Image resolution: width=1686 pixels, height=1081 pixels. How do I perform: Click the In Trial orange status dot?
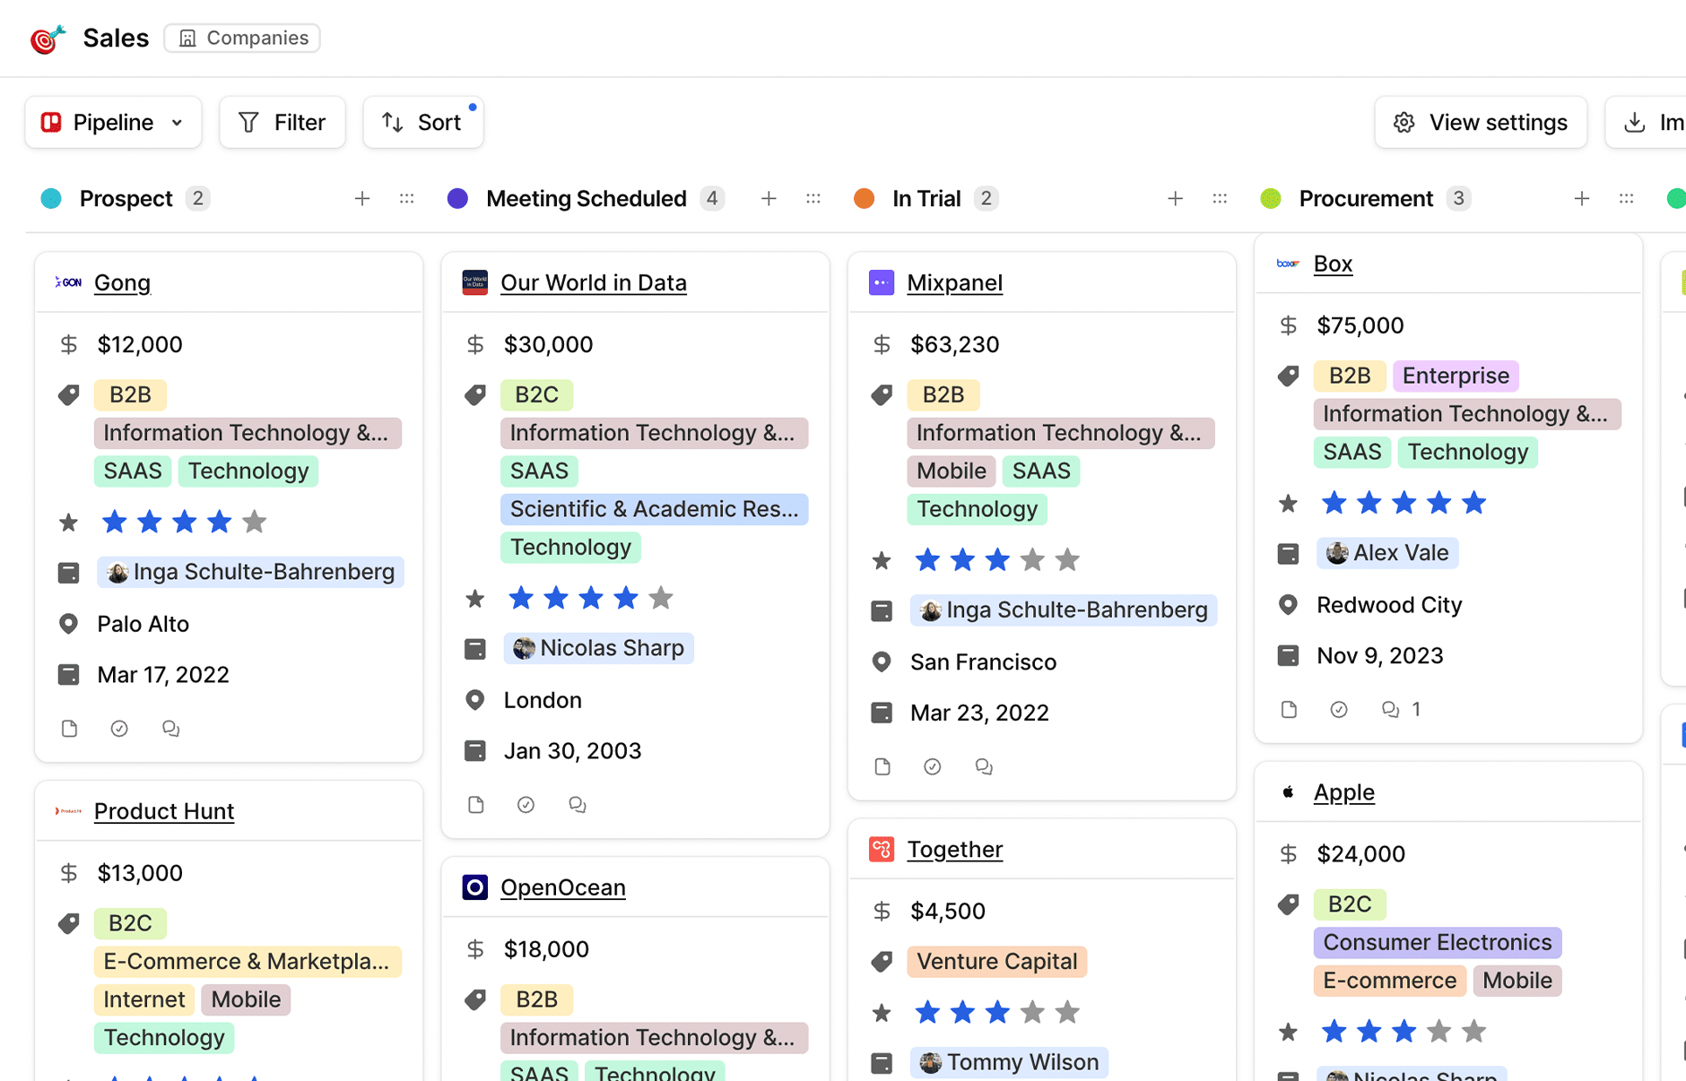pos(864,198)
